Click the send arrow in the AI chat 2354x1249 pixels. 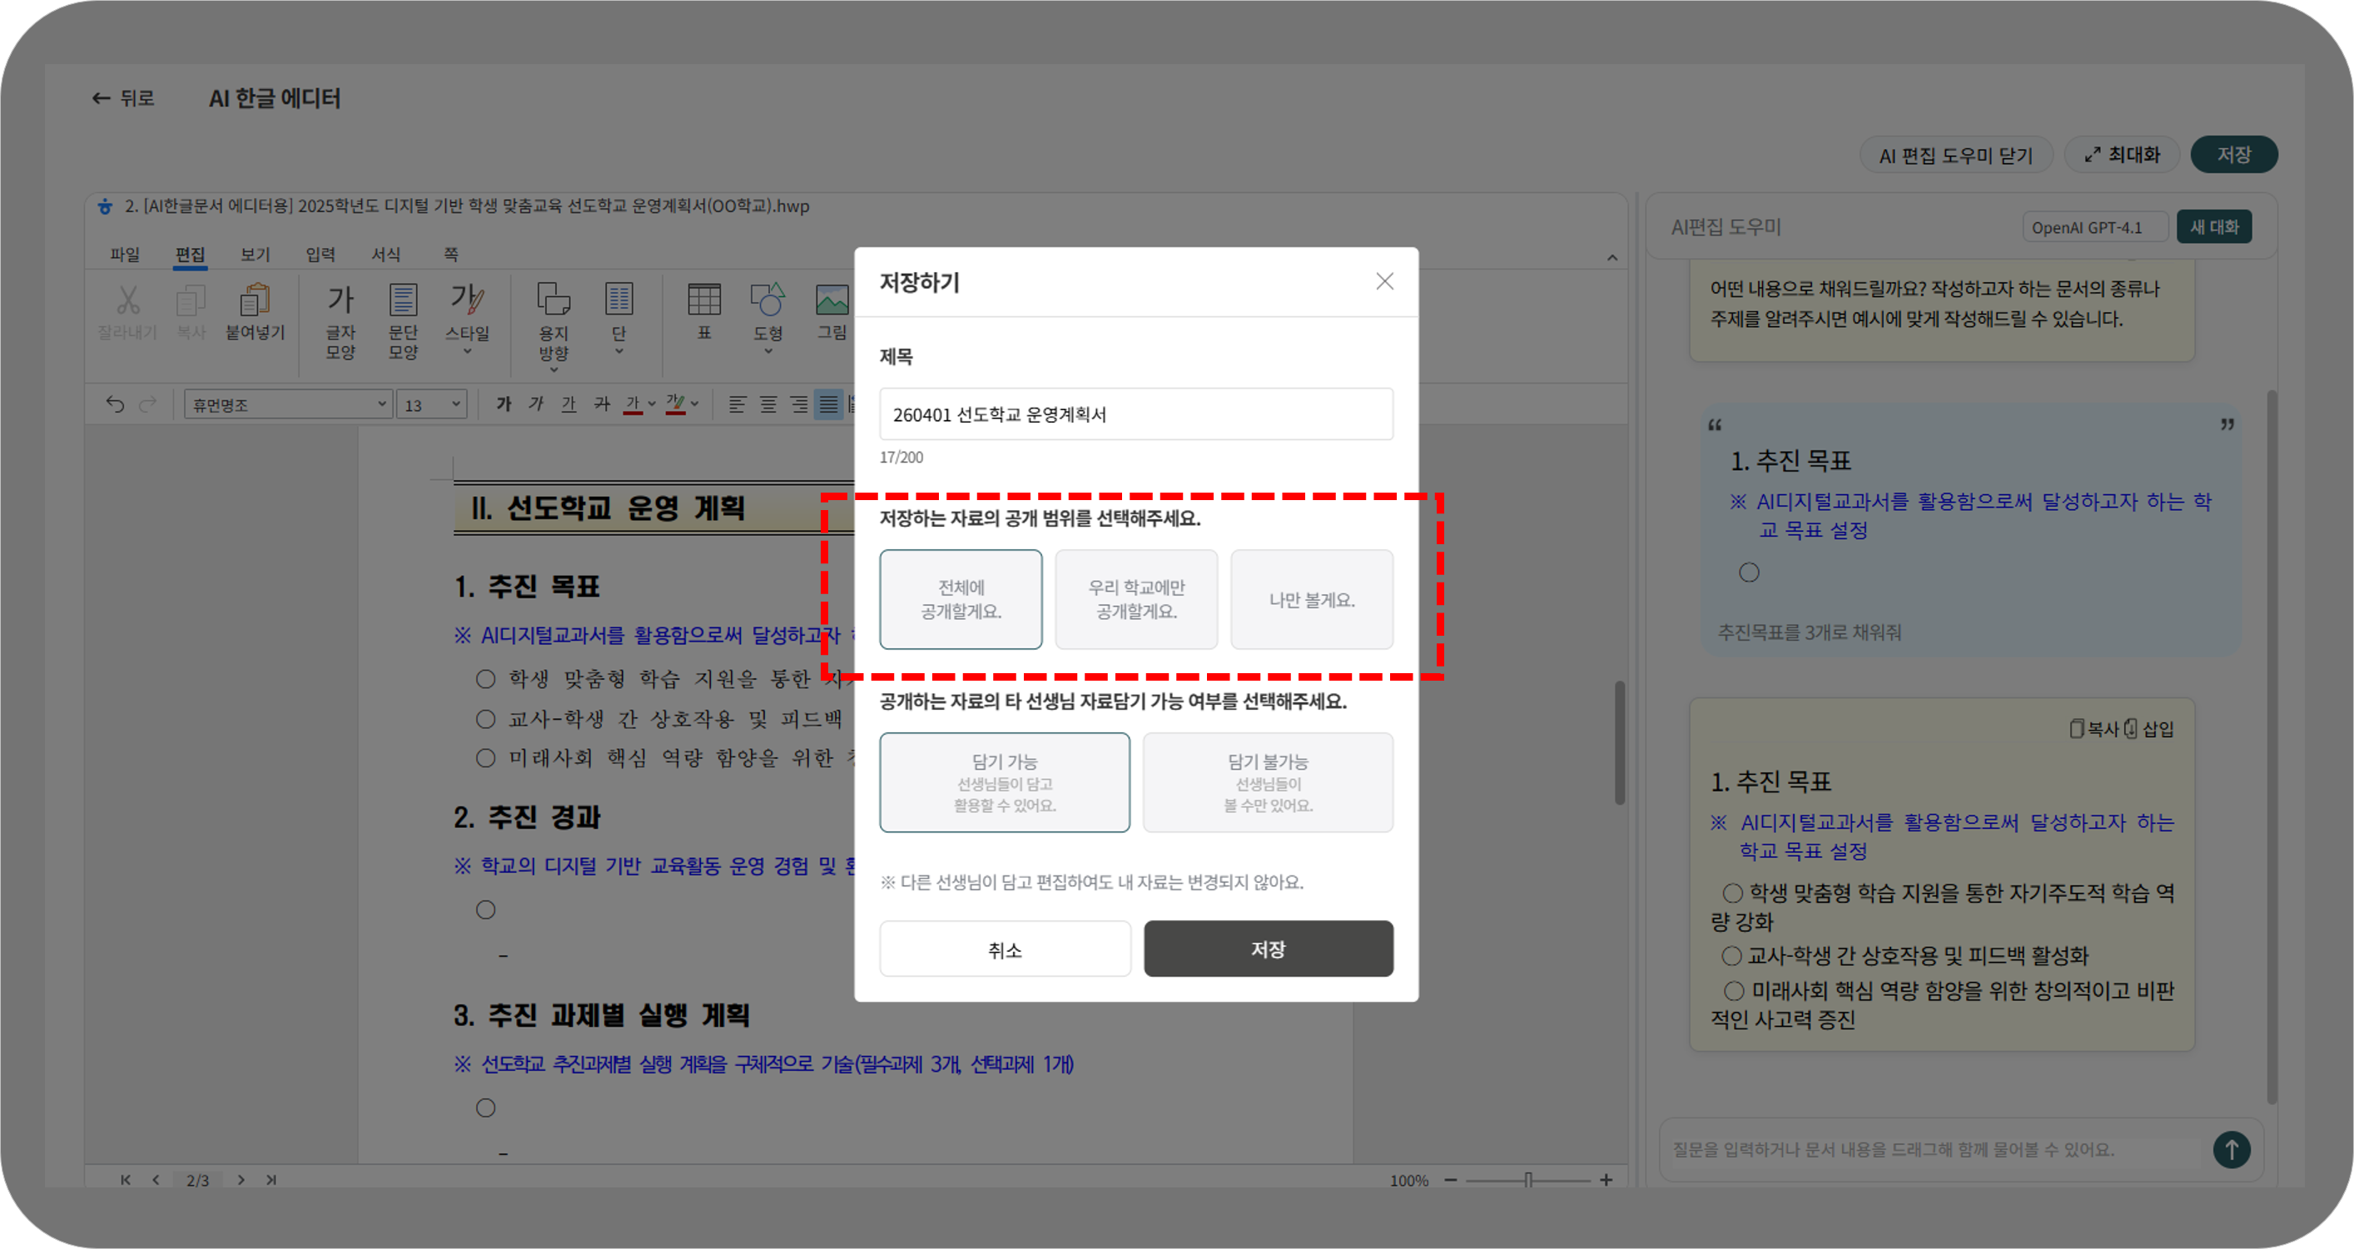(x=2231, y=1149)
